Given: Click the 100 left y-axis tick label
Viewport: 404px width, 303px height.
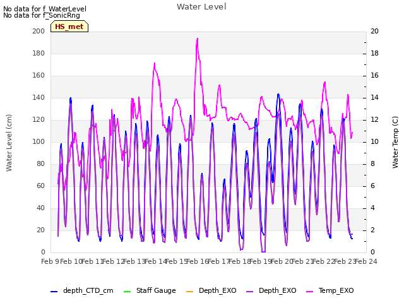Looking at the screenshot, I should coord(39,141).
